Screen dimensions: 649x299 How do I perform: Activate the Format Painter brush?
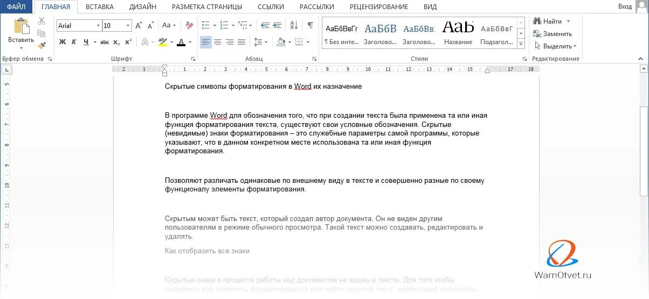(x=42, y=45)
